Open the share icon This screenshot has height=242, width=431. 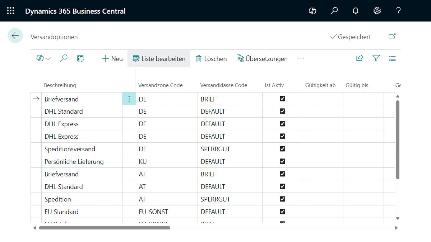(x=360, y=58)
